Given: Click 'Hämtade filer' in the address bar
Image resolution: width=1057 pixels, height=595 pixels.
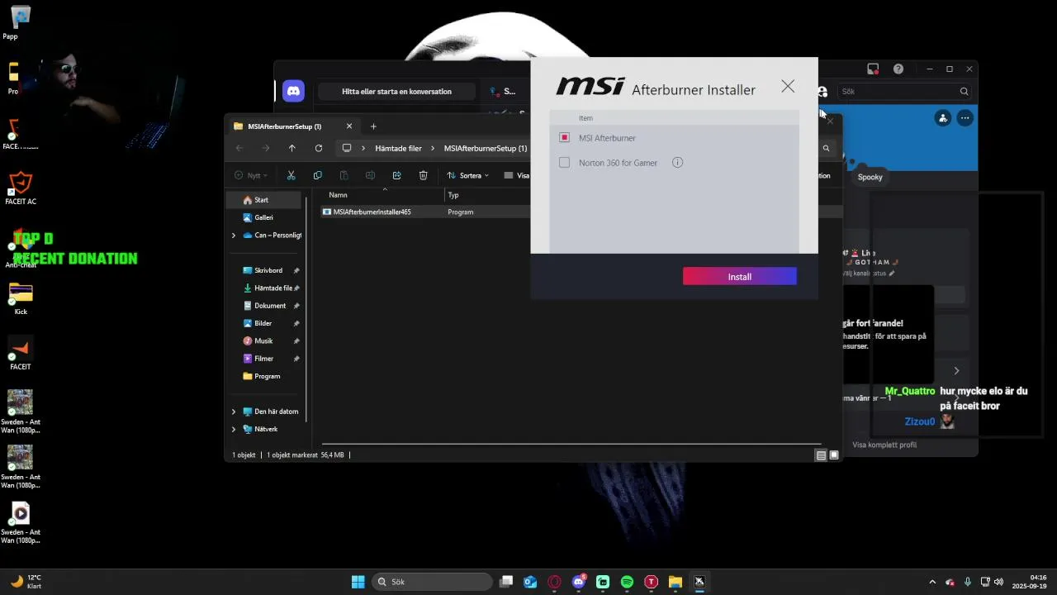Looking at the screenshot, I should coord(398,149).
